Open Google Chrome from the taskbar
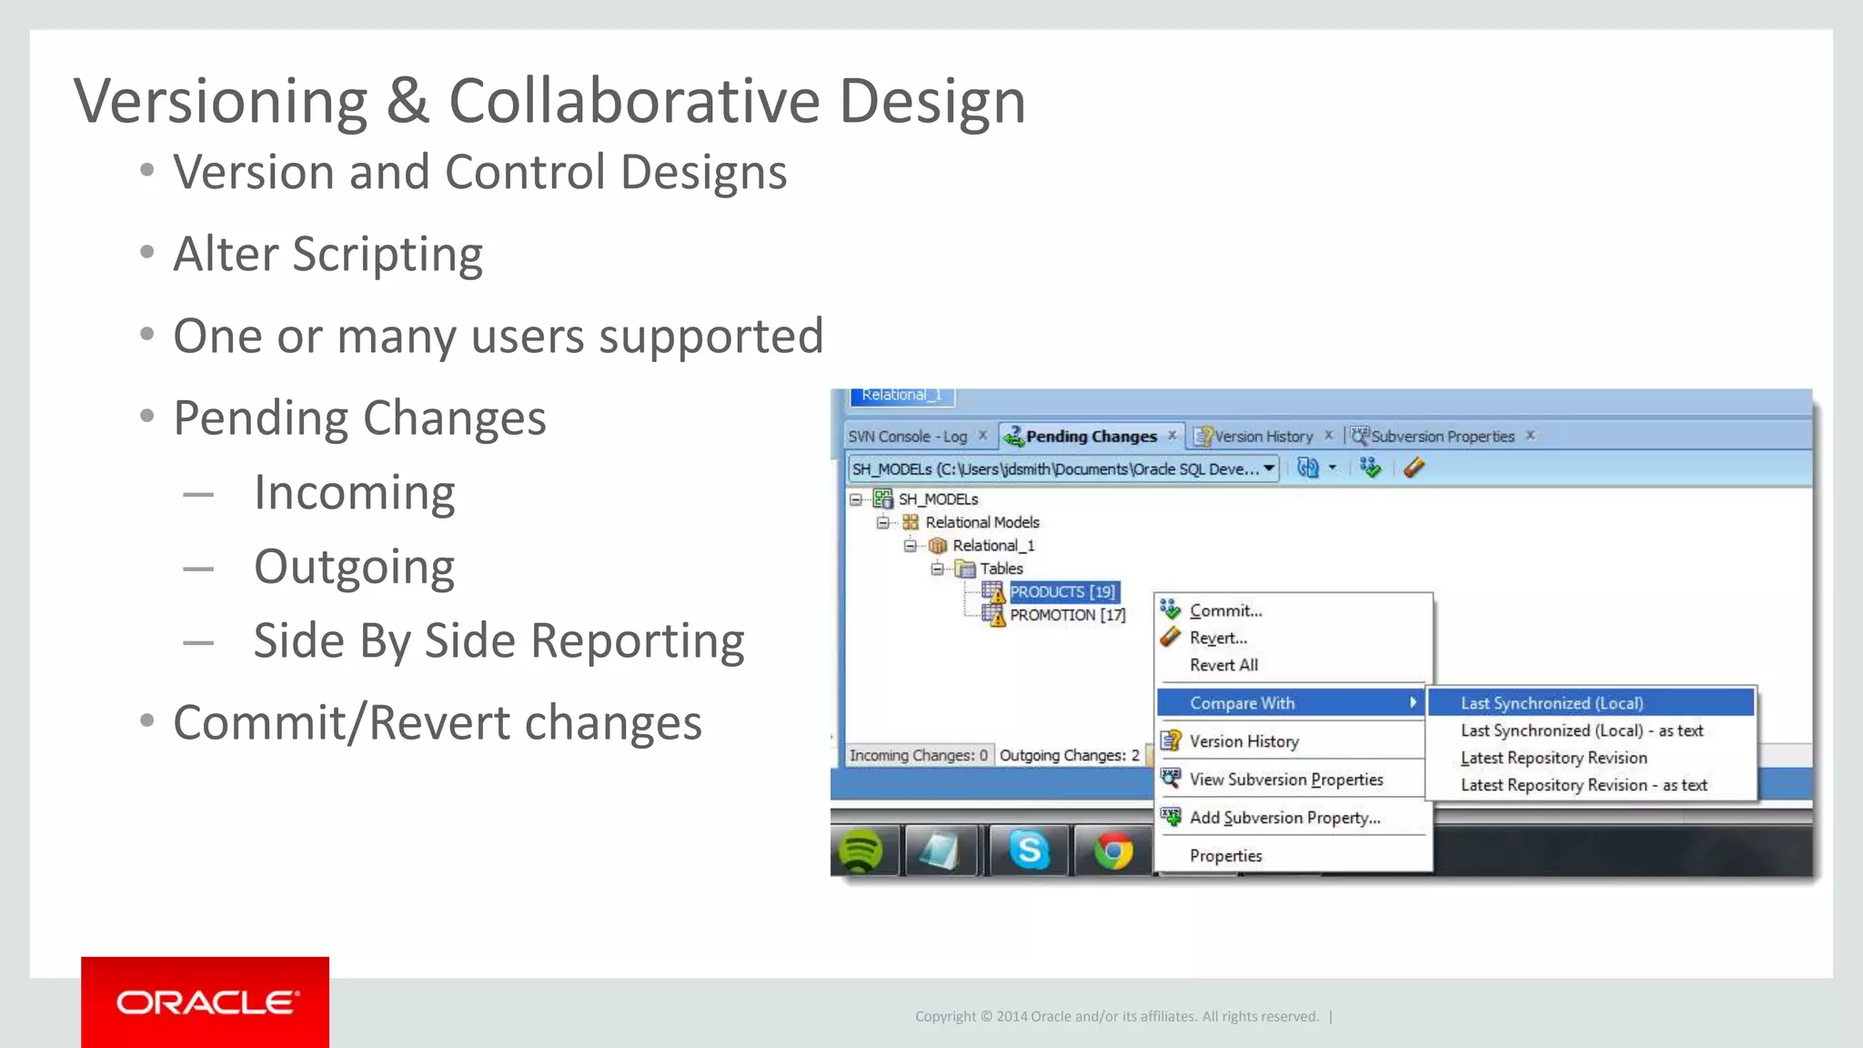This screenshot has width=1863, height=1048. tap(1113, 851)
